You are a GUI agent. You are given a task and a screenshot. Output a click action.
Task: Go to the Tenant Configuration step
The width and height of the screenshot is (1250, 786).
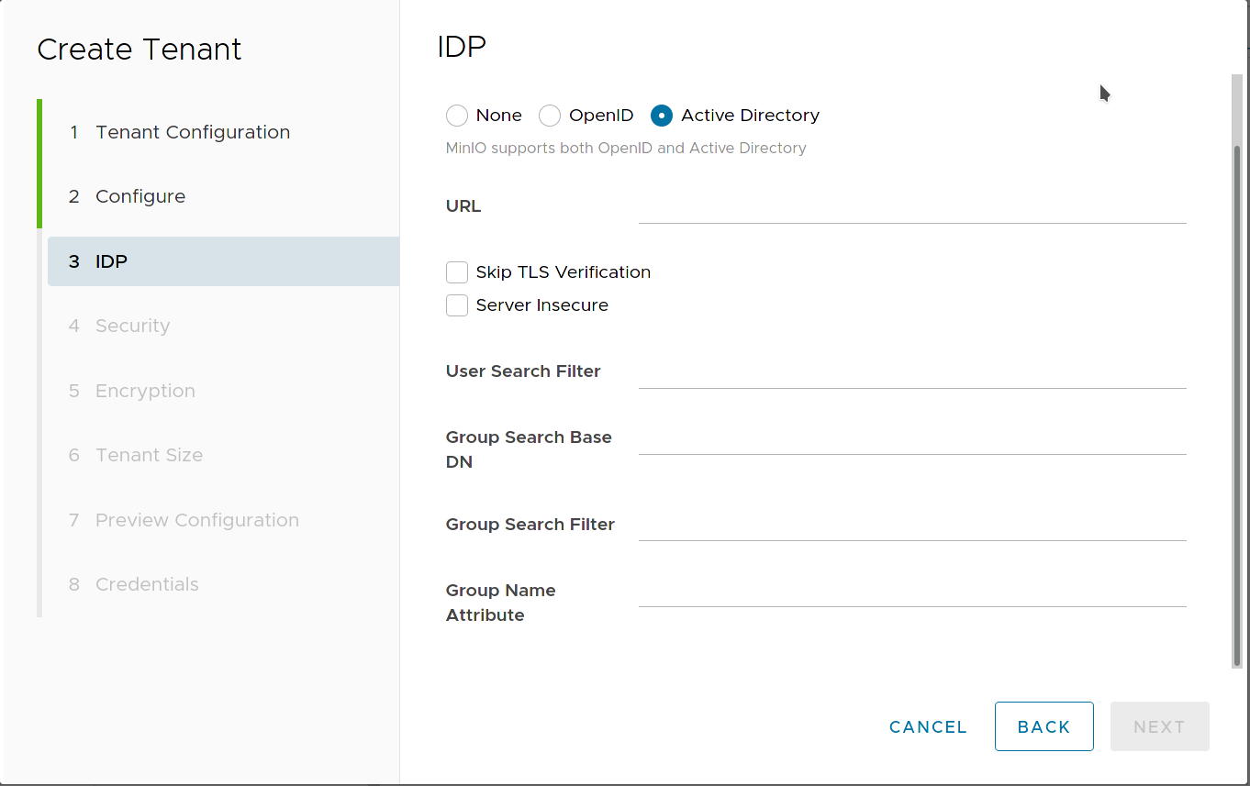pos(192,132)
